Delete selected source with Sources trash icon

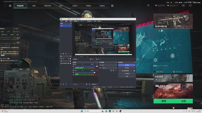tap(63, 84)
